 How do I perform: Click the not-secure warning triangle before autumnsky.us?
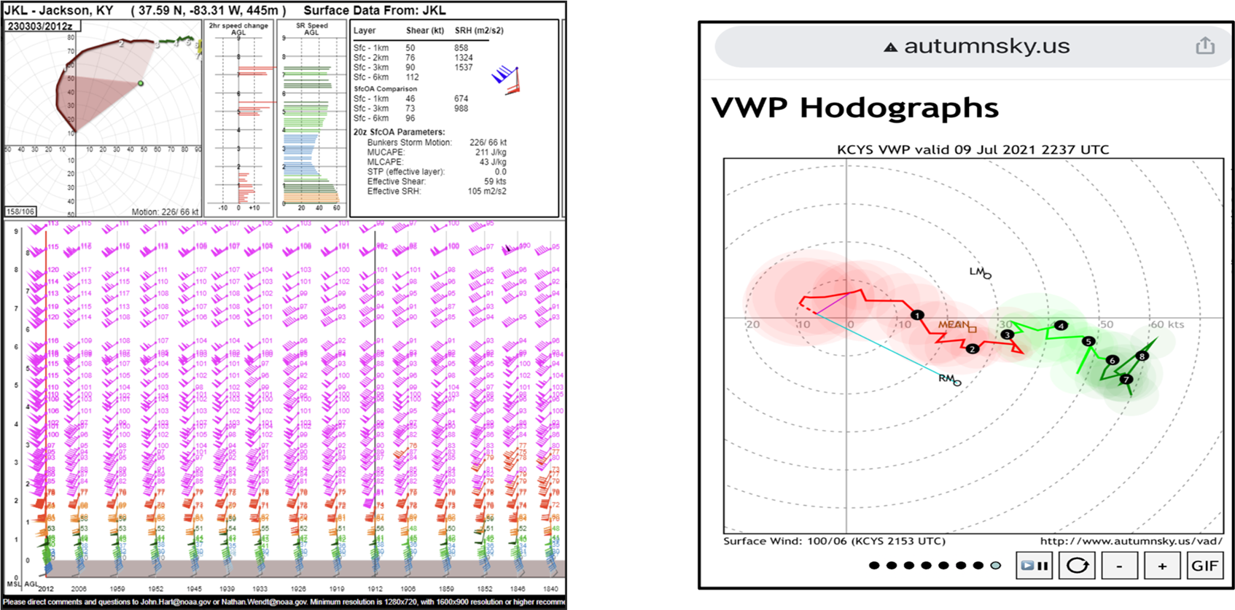tap(890, 47)
